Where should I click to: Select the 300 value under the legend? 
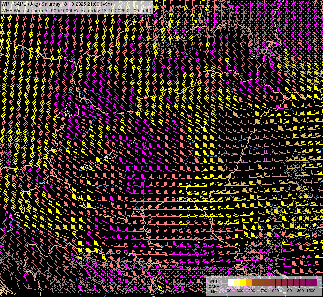tap(240, 291)
